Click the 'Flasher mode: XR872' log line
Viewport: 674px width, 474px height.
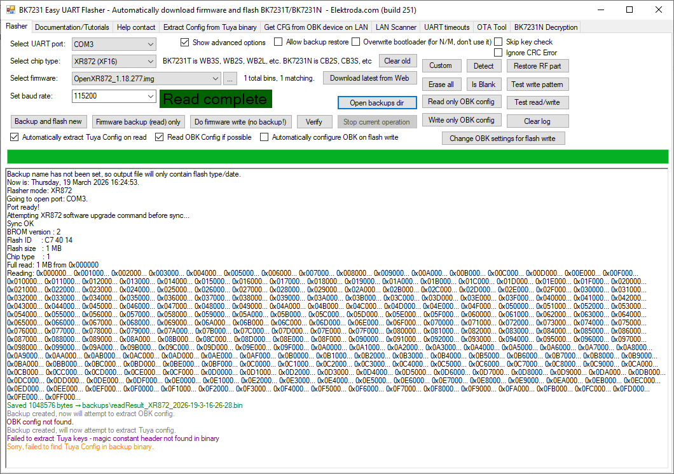[39, 191]
